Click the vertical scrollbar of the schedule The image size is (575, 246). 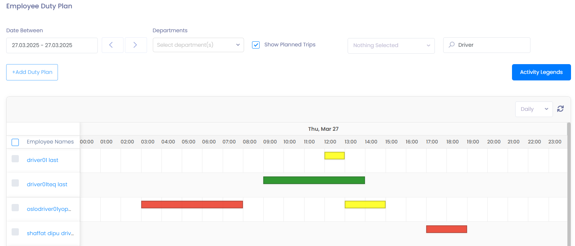pos(568,181)
